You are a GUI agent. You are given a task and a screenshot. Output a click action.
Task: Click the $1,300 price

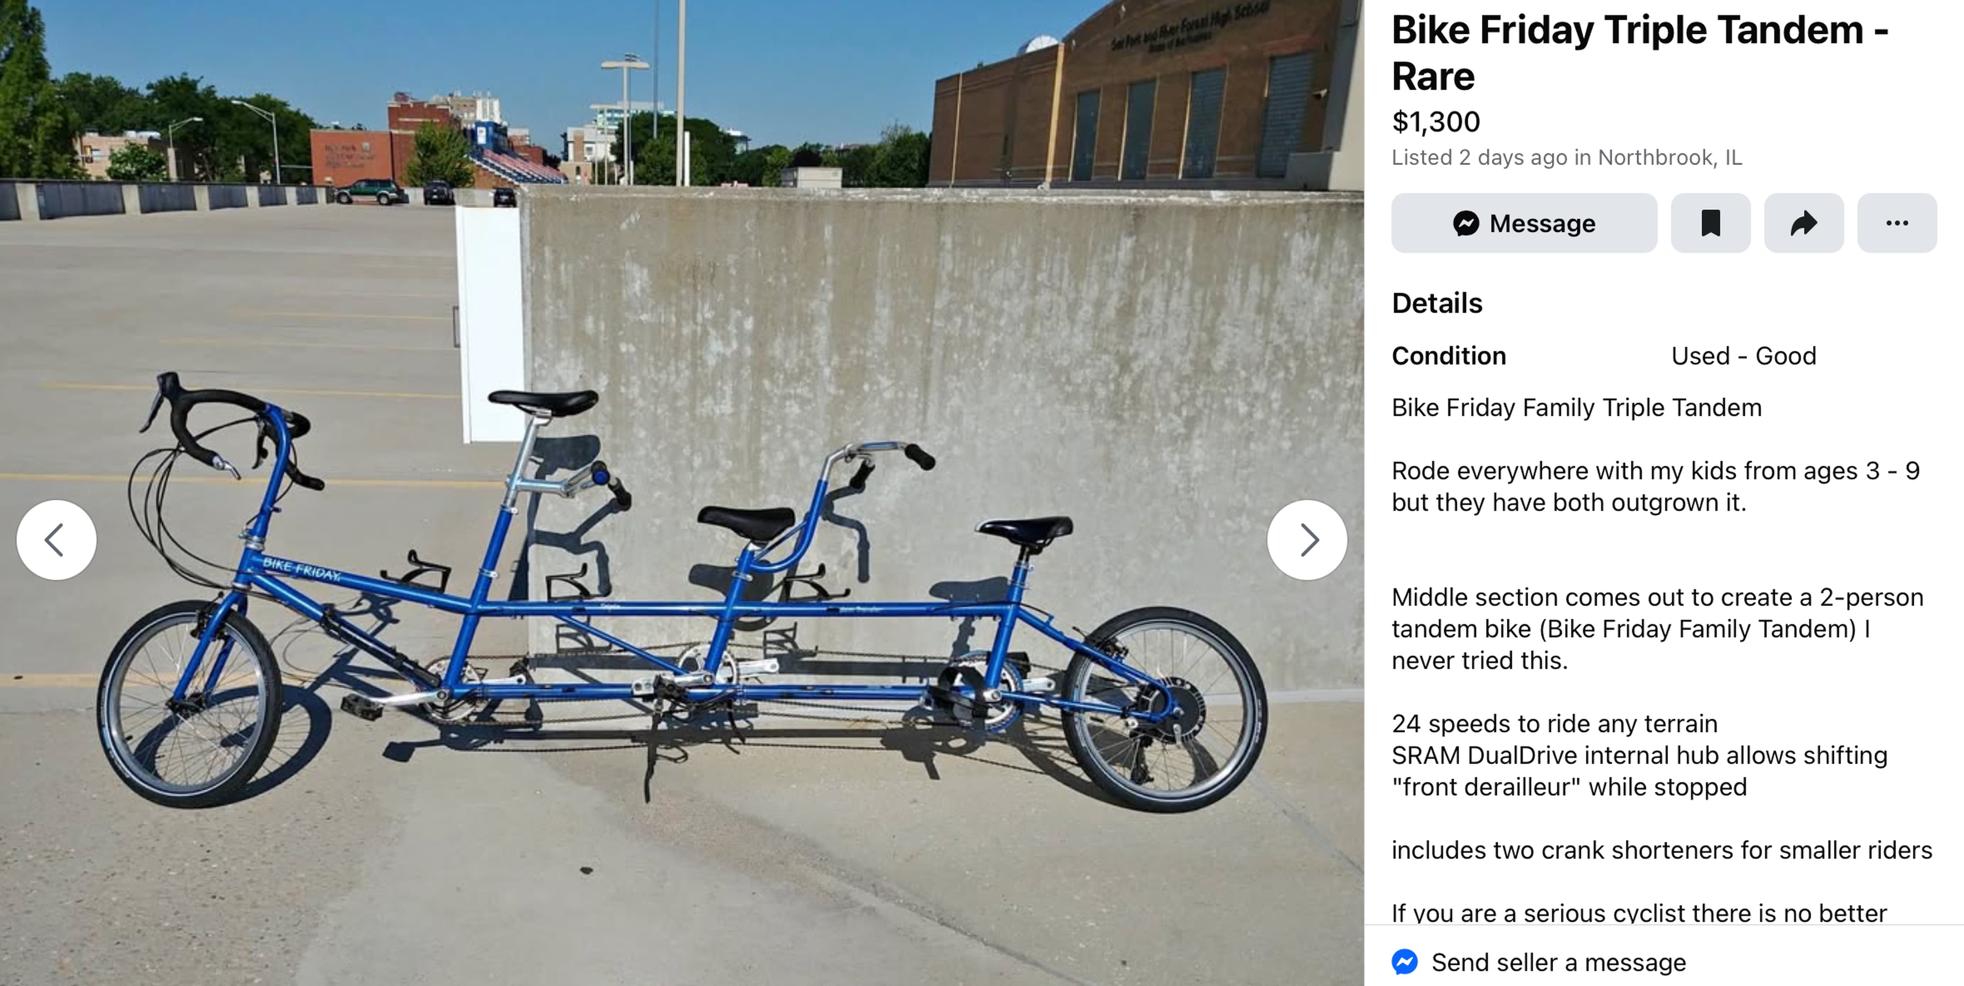click(1436, 121)
